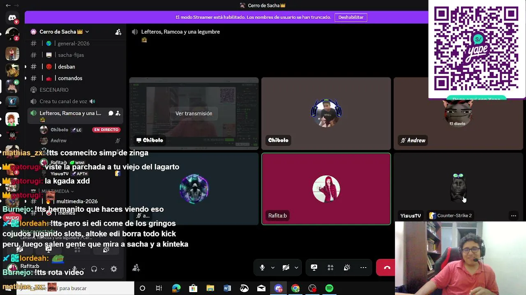526x295 pixels.
Task: Open Spotify from the taskbar
Action: (329, 288)
